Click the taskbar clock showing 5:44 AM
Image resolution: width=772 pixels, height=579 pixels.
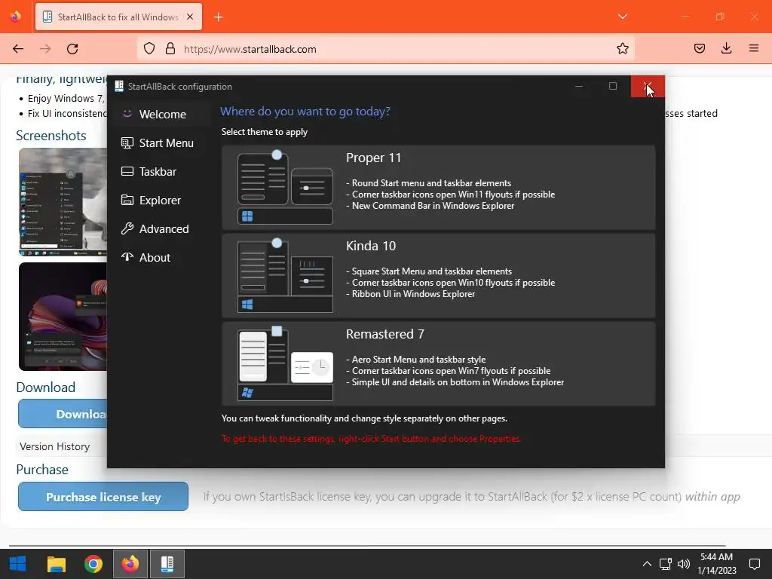click(717, 564)
